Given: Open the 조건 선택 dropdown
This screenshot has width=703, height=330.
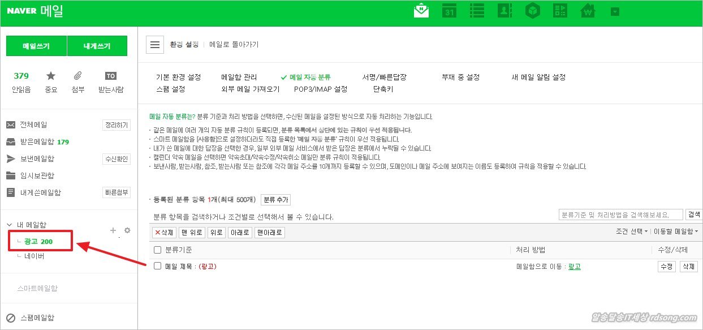Looking at the screenshot, I should (x=632, y=232).
